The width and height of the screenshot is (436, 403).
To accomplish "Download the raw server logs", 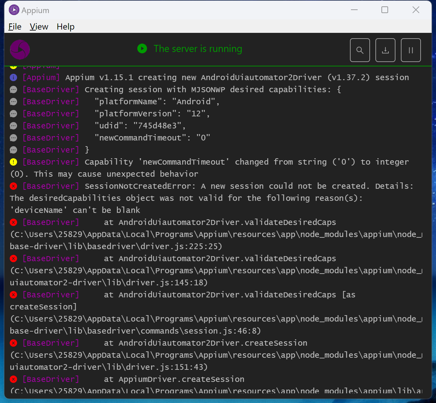I will (x=385, y=50).
